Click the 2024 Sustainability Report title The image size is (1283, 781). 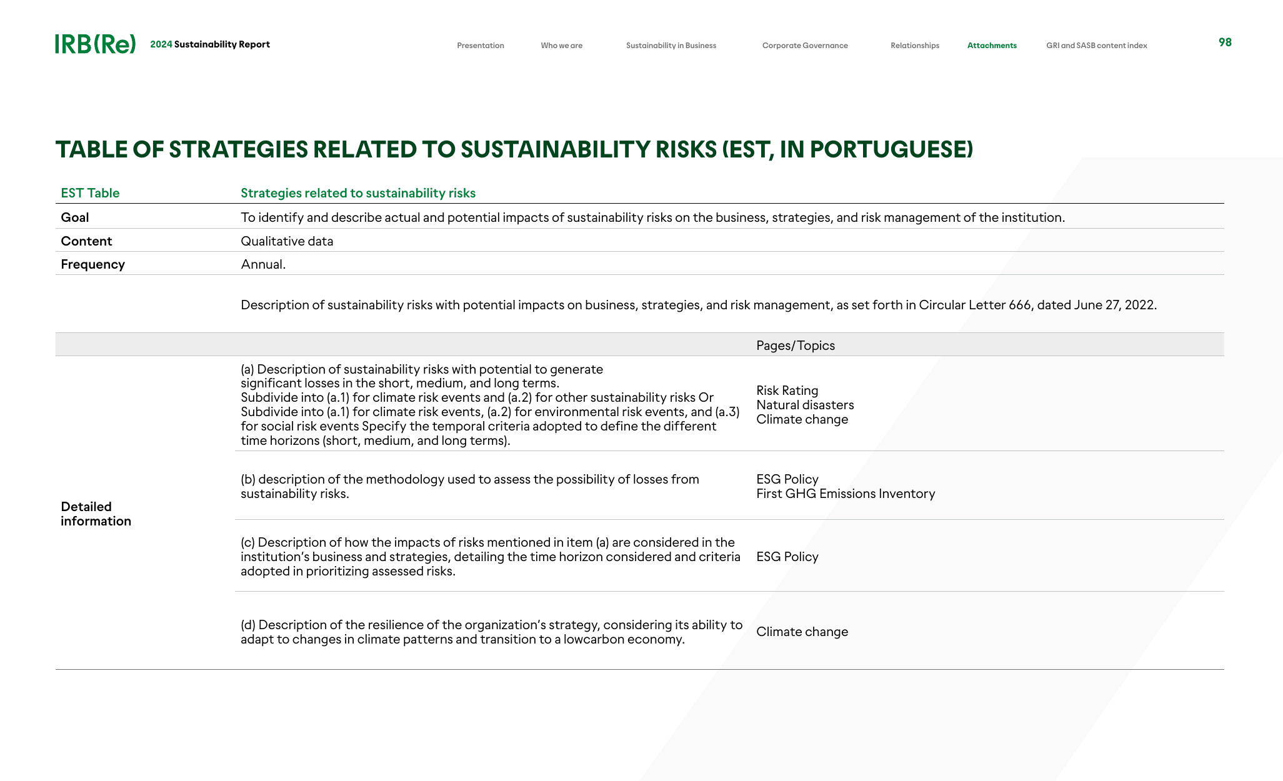(210, 44)
